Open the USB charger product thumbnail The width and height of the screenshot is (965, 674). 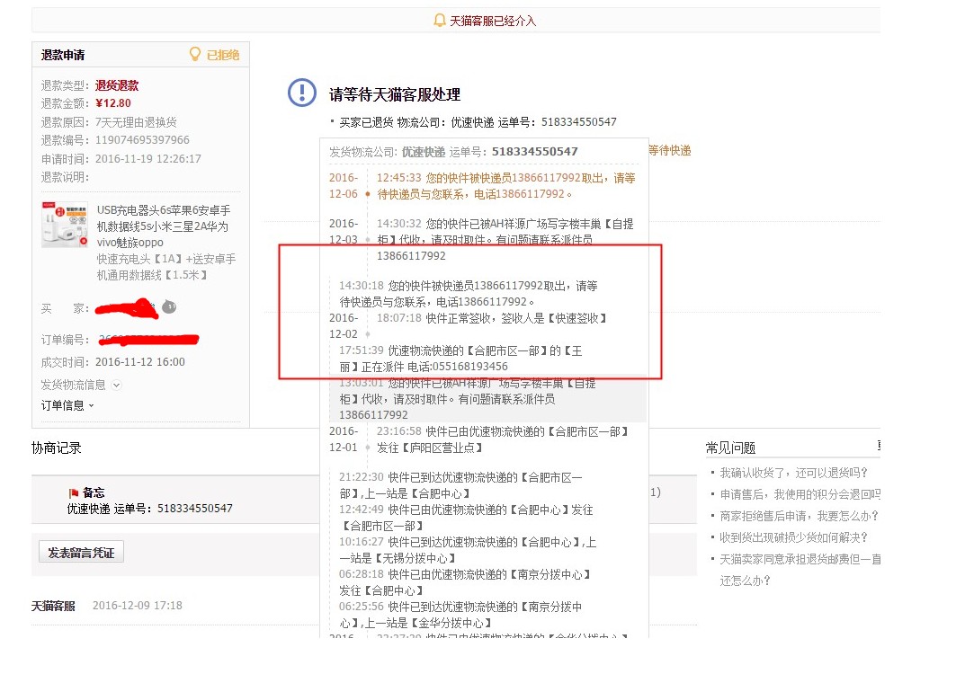[65, 225]
